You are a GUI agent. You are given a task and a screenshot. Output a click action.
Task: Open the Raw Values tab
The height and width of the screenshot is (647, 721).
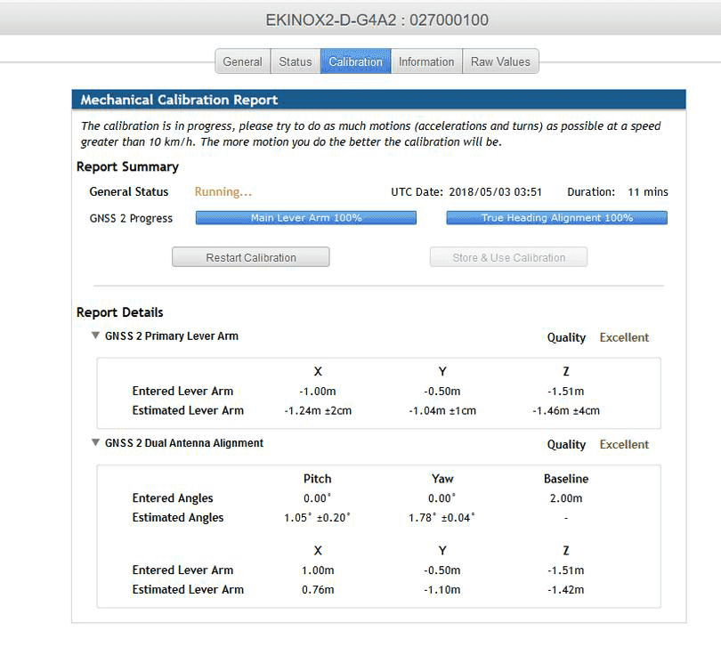tap(500, 61)
